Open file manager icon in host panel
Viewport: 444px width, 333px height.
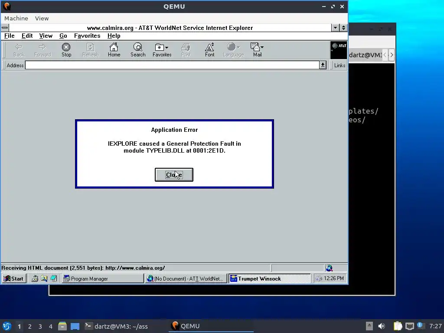click(62, 326)
